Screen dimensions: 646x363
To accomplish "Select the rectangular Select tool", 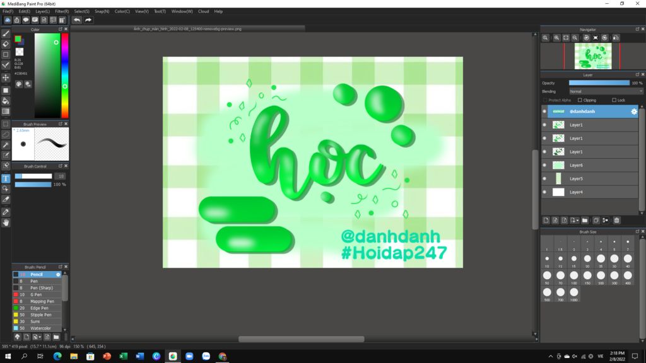I will (6, 124).
